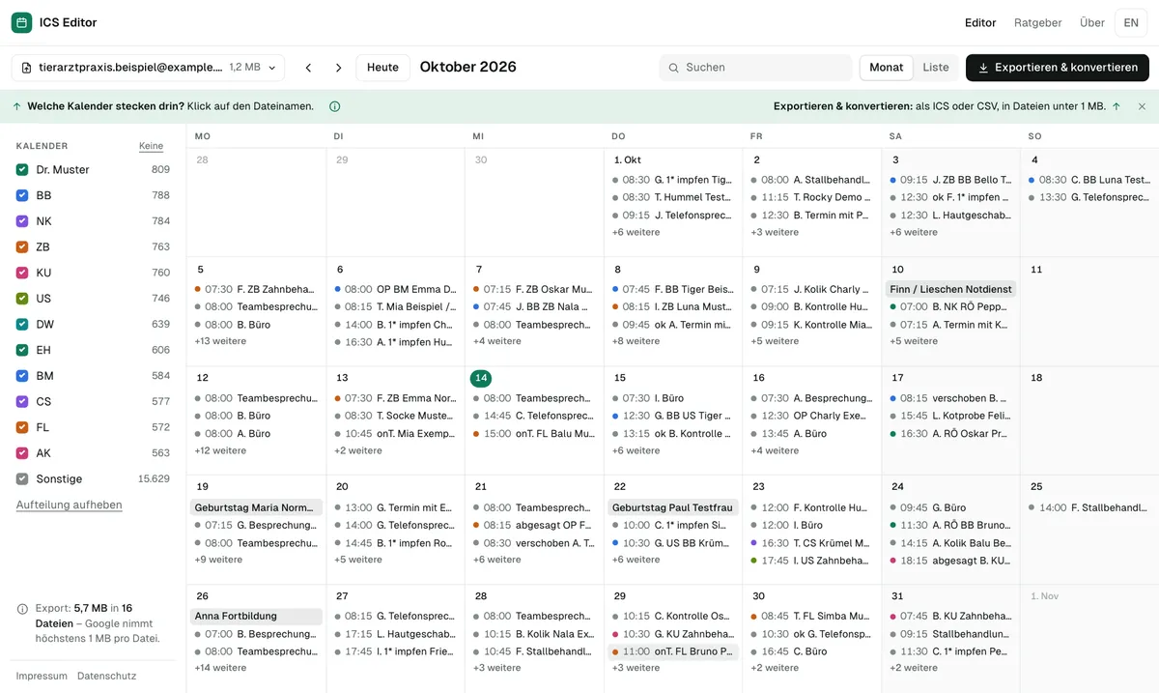Click 'Aufteilung aufheben'

tap(70, 505)
